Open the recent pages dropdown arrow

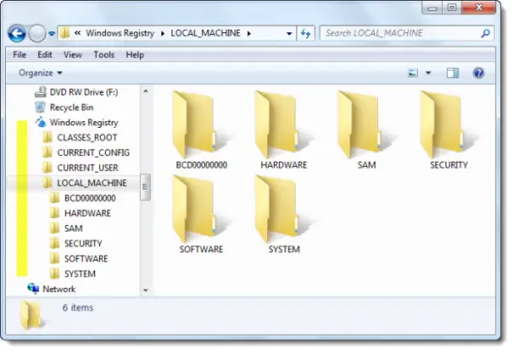(51, 33)
